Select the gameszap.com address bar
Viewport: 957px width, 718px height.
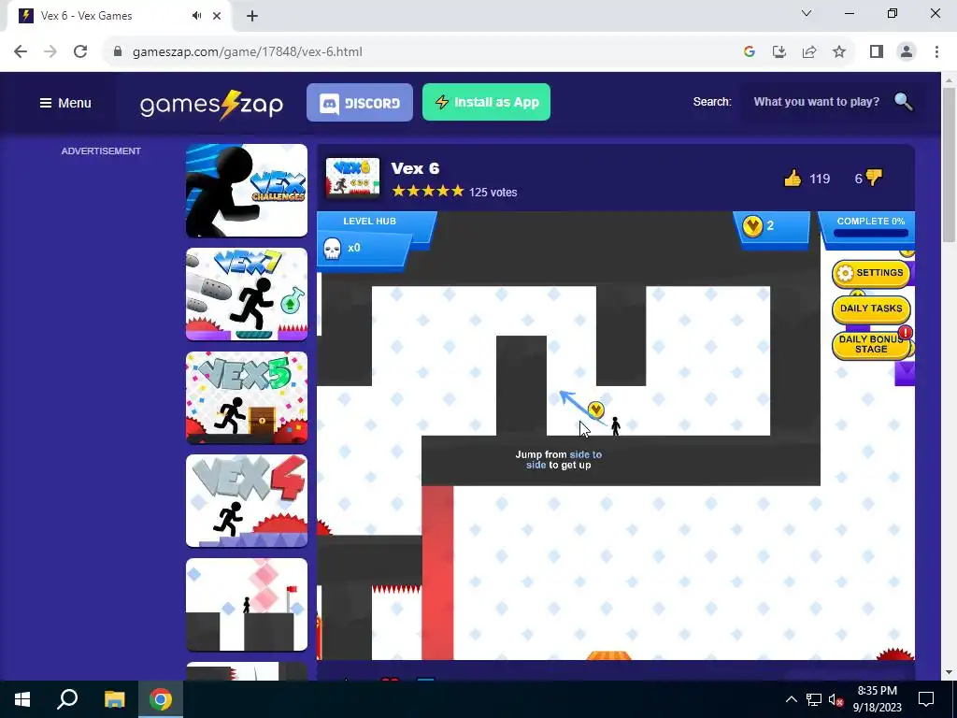(x=247, y=52)
